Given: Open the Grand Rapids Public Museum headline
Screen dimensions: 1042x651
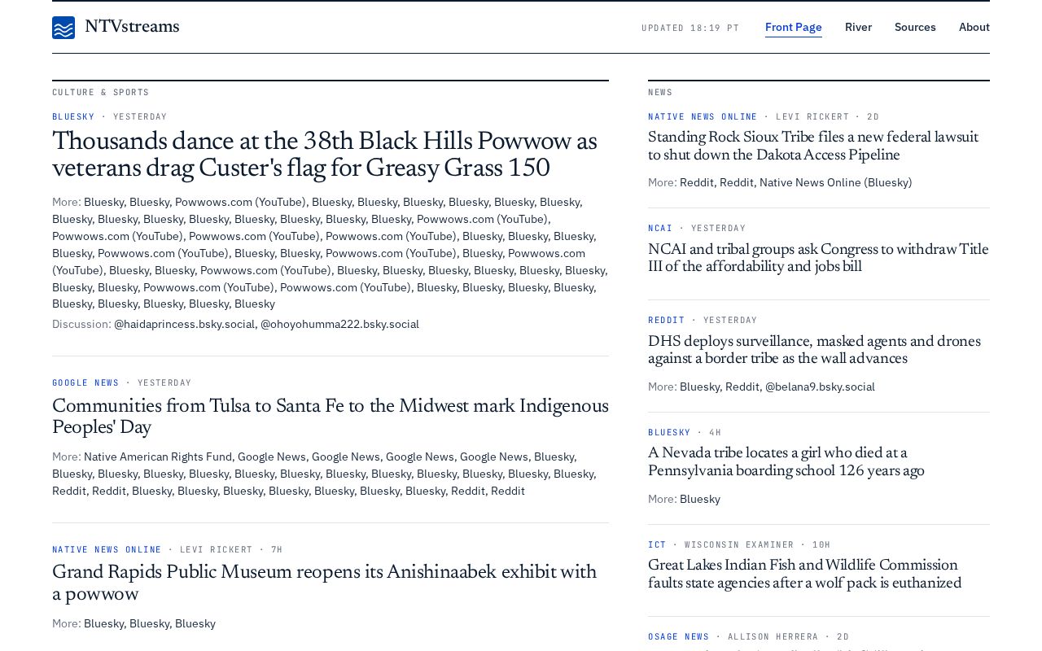Looking at the screenshot, I should tap(324, 583).
